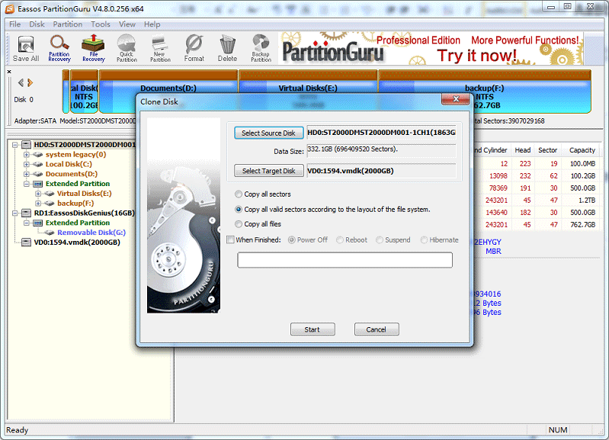Screen dimensions: 609x440
Task: Select Copy all sectors option
Action: (x=239, y=194)
